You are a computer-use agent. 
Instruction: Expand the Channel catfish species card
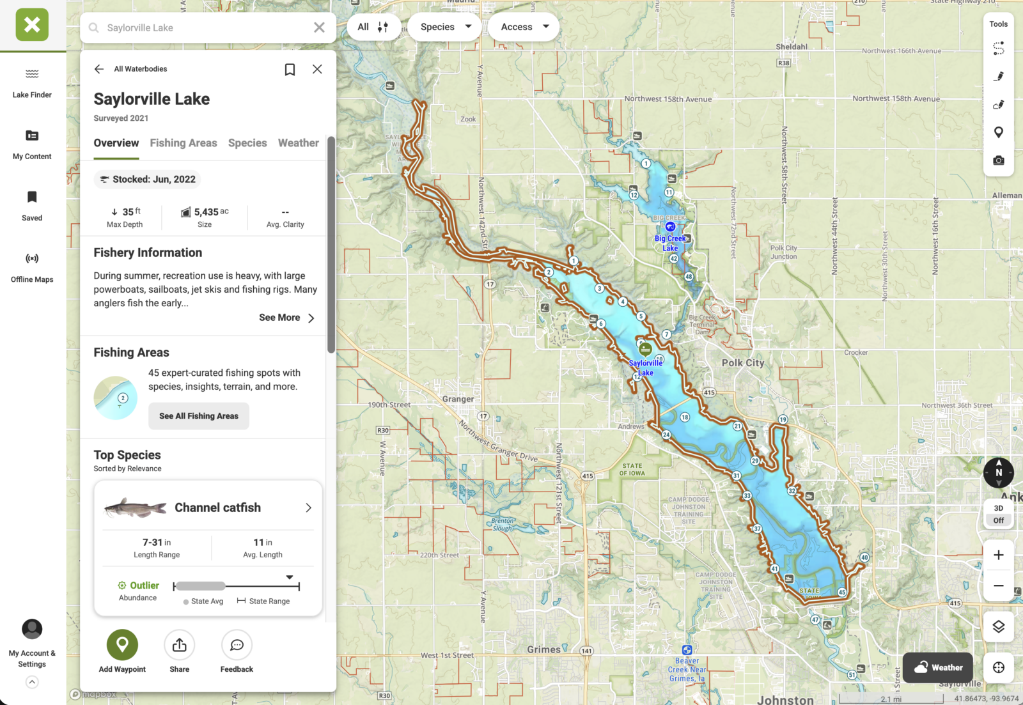(308, 507)
